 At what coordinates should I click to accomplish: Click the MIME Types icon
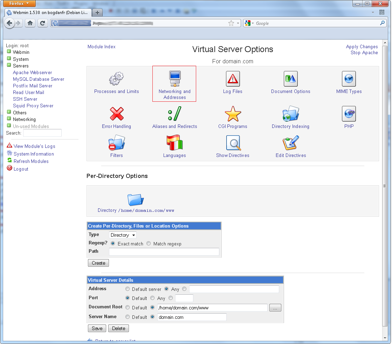[x=349, y=79]
